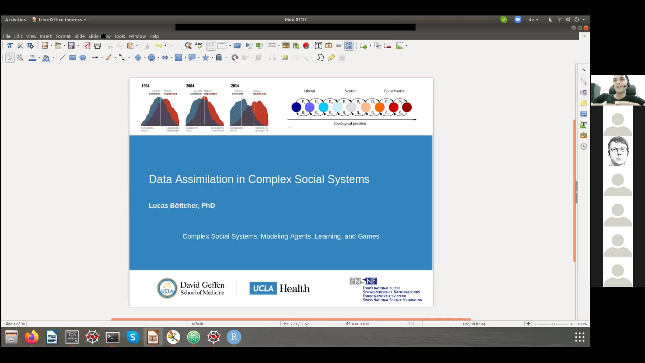Expand the Open file dropdown arrow
The image size is (645, 363).
click(x=65, y=46)
